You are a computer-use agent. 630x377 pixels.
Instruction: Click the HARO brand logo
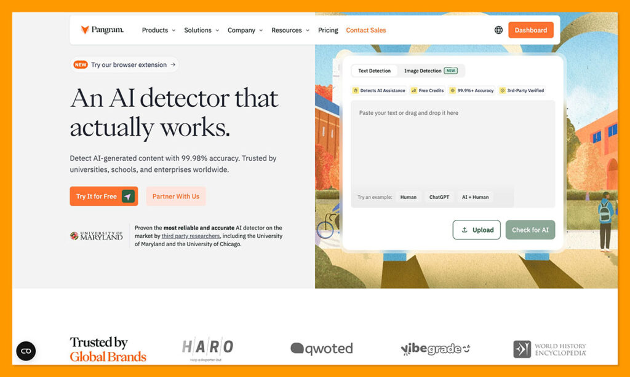coord(207,349)
